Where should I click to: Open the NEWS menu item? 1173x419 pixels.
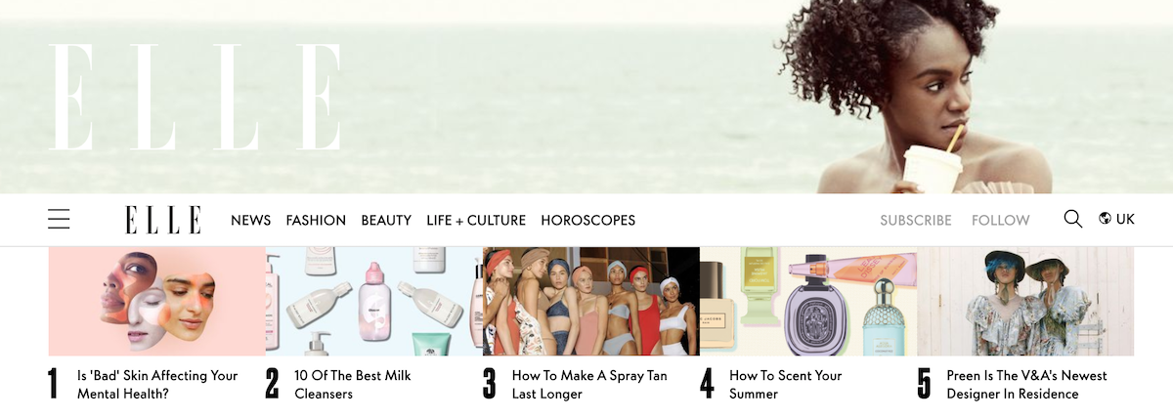coord(251,221)
